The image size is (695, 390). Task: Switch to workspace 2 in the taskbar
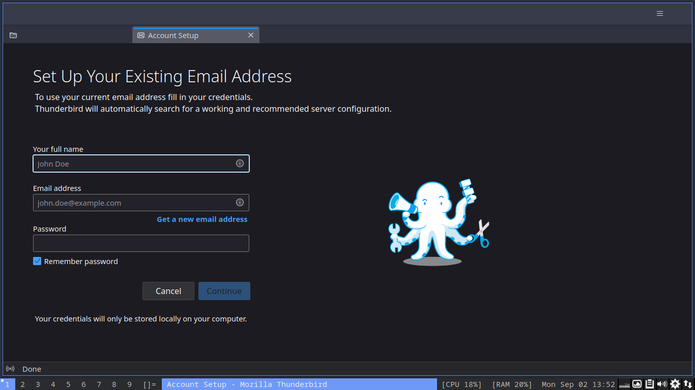(23, 384)
